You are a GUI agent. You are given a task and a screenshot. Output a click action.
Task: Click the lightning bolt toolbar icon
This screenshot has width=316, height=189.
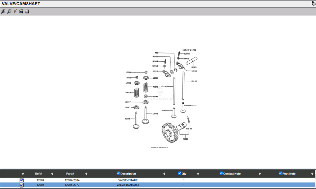[x=15, y=11]
